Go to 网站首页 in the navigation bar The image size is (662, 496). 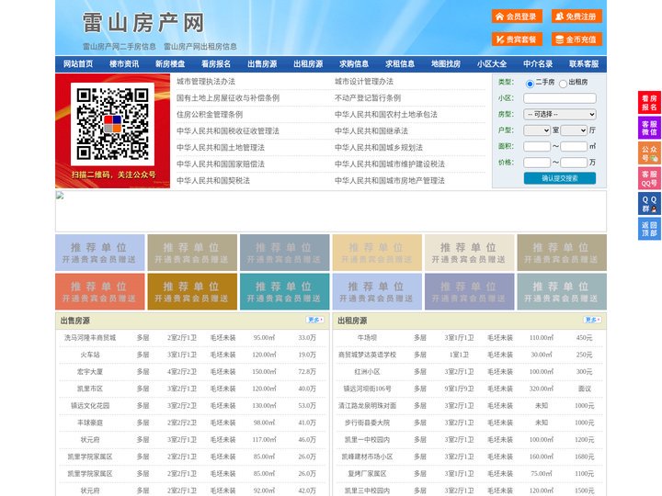78,64
